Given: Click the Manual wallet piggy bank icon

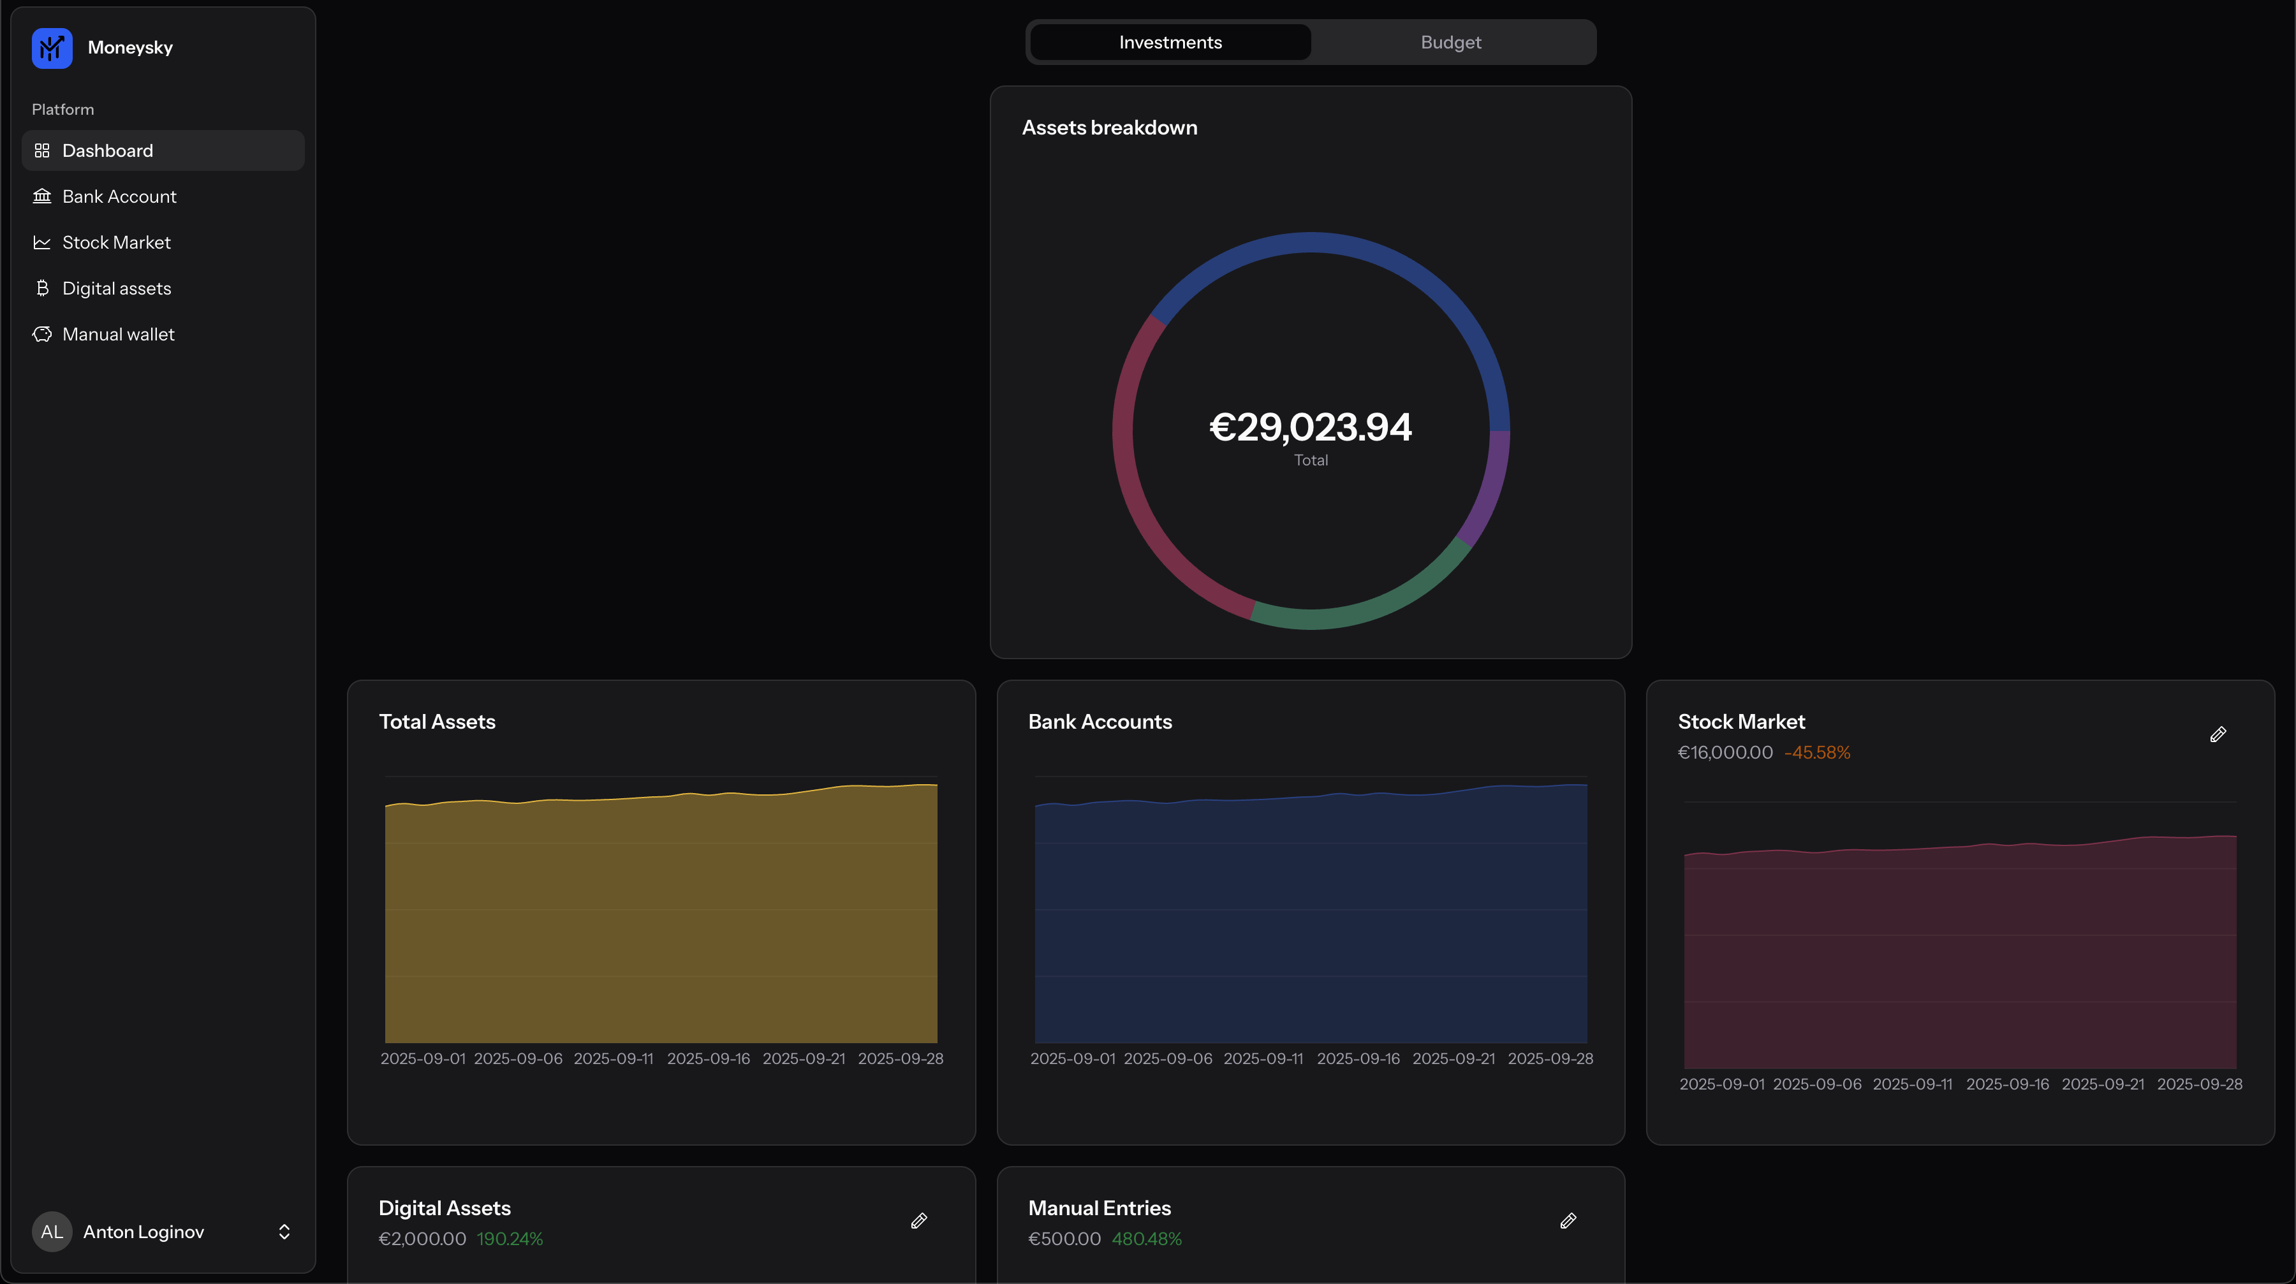Looking at the screenshot, I should pos(42,334).
